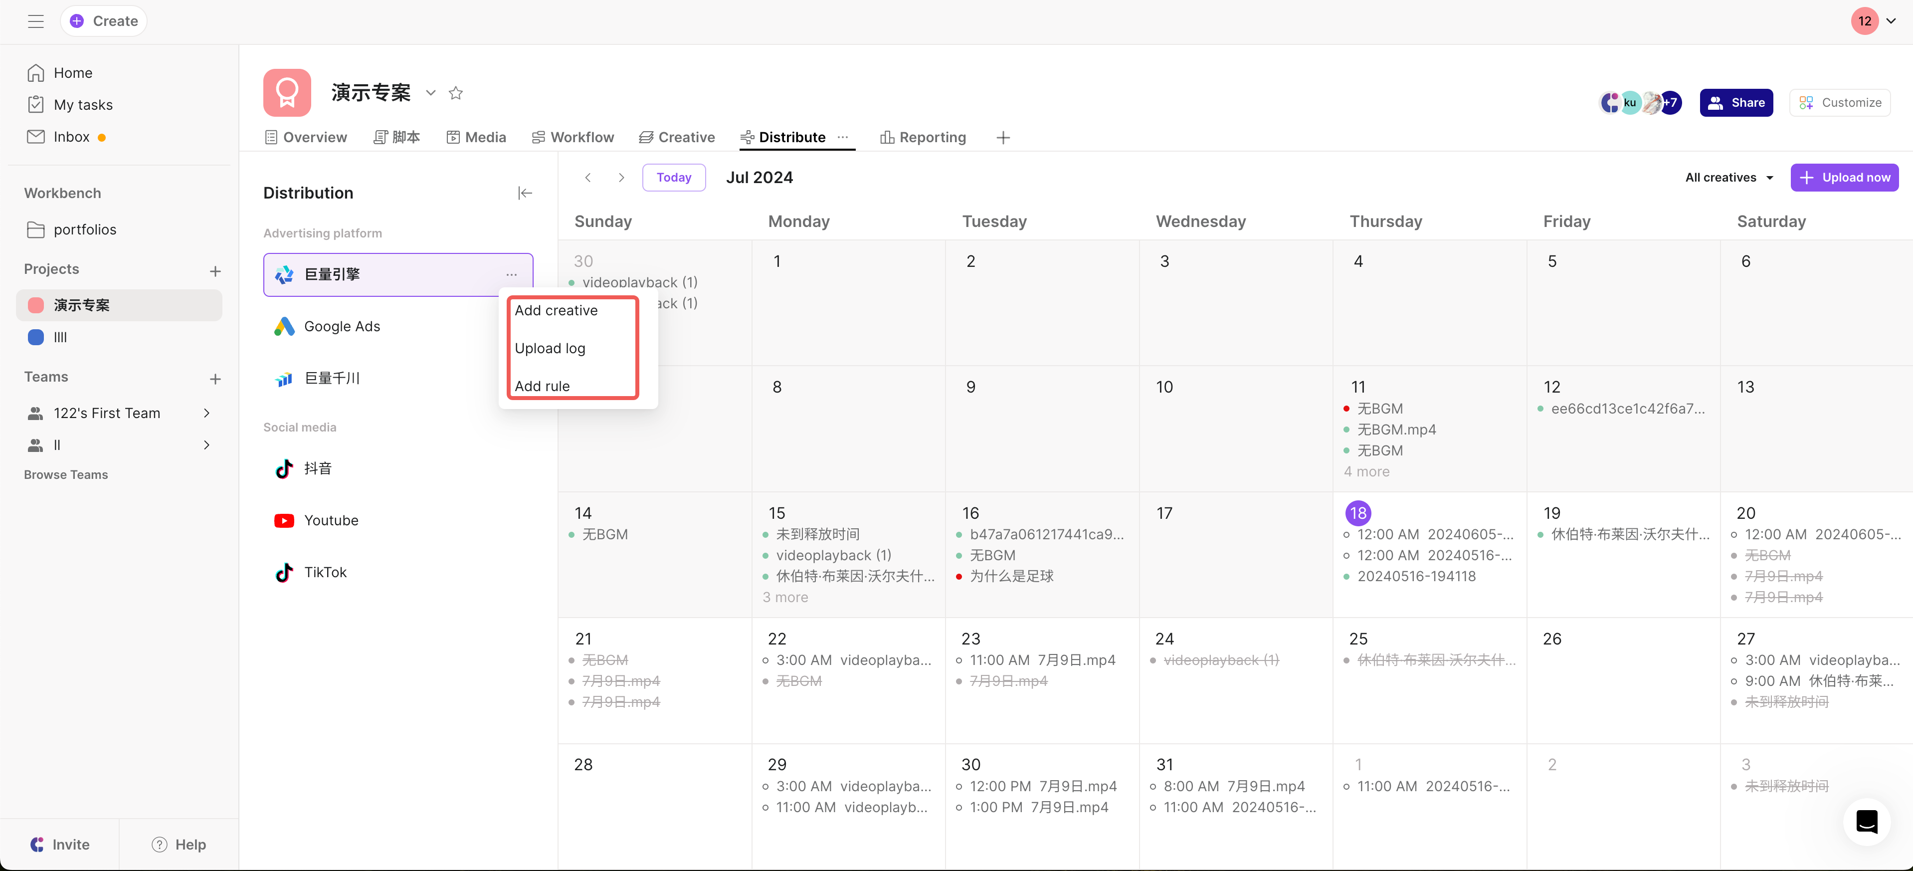This screenshot has height=871, width=1913.
Task: Select the TikTok platform entry
Action: (x=325, y=572)
